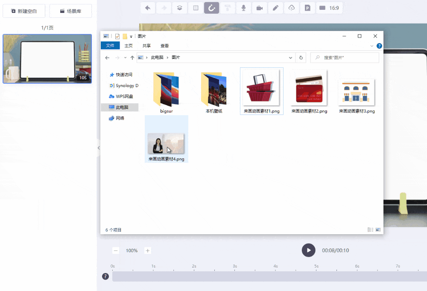Click the P document icon in toolbar
This screenshot has width=427, height=291.
(x=307, y=8)
